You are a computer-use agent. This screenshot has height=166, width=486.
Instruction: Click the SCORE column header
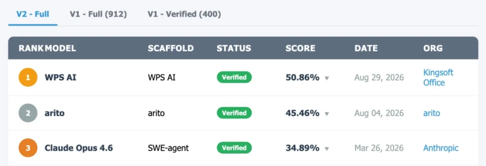(301, 48)
